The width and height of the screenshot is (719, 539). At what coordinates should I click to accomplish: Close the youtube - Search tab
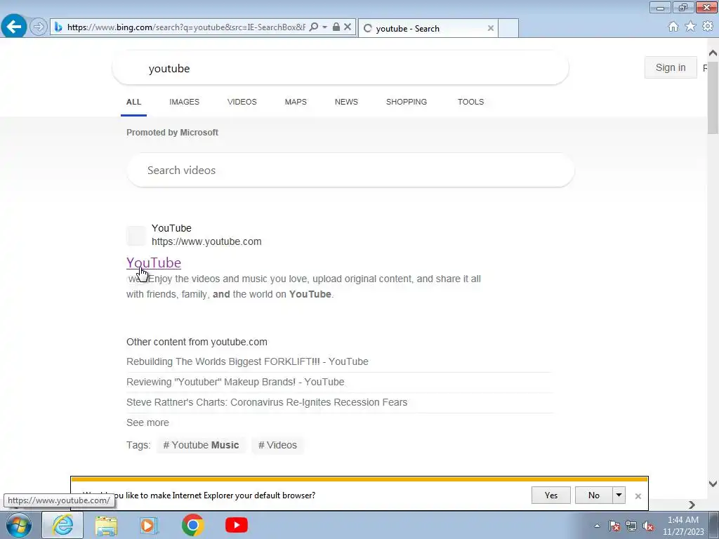[x=491, y=28]
